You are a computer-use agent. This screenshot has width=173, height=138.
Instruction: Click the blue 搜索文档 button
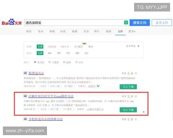tap(140, 23)
